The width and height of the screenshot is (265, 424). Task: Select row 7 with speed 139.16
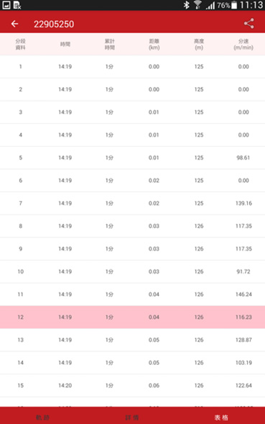click(132, 203)
